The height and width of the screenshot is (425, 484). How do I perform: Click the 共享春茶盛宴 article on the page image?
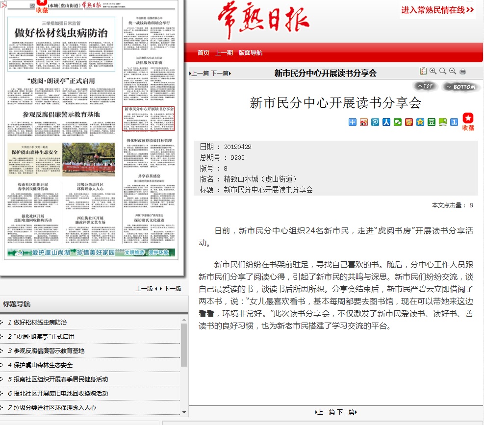(x=149, y=190)
